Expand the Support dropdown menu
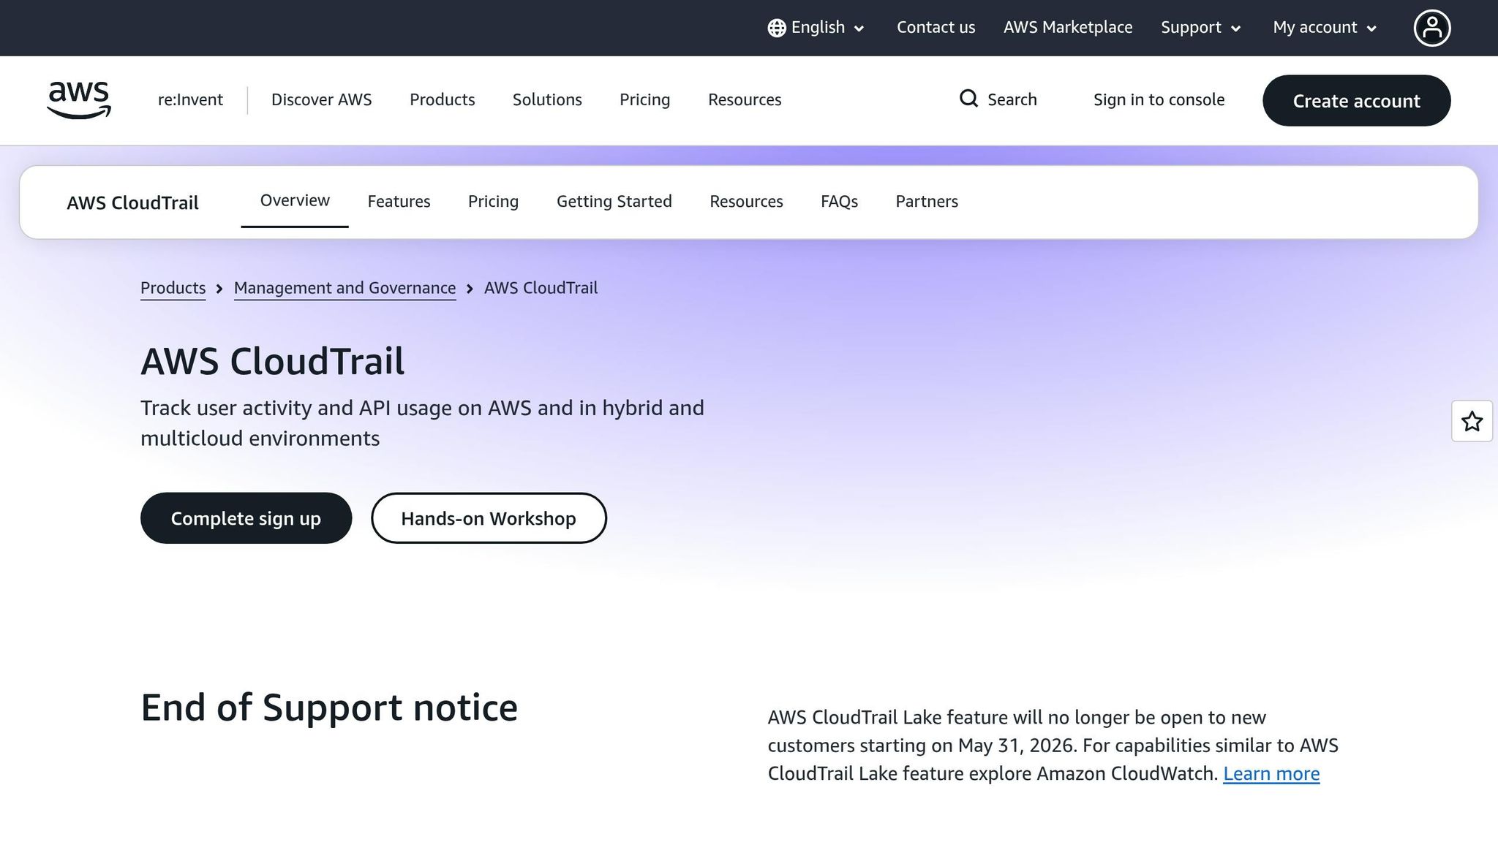Image resolution: width=1498 pixels, height=842 pixels. [1201, 28]
